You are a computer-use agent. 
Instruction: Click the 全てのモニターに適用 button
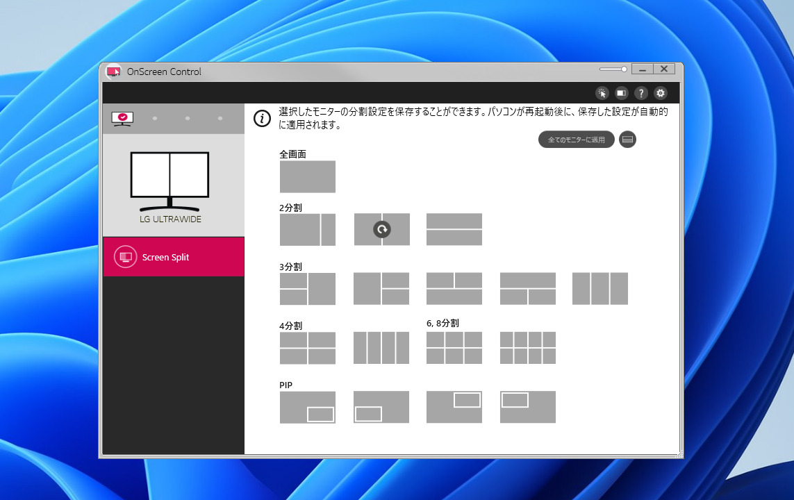coord(577,140)
